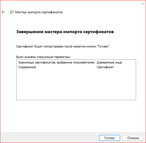Click the 'Мастер импорта сертификатов' title text
This screenshot has height=143, width=146.
click(x=39, y=12)
